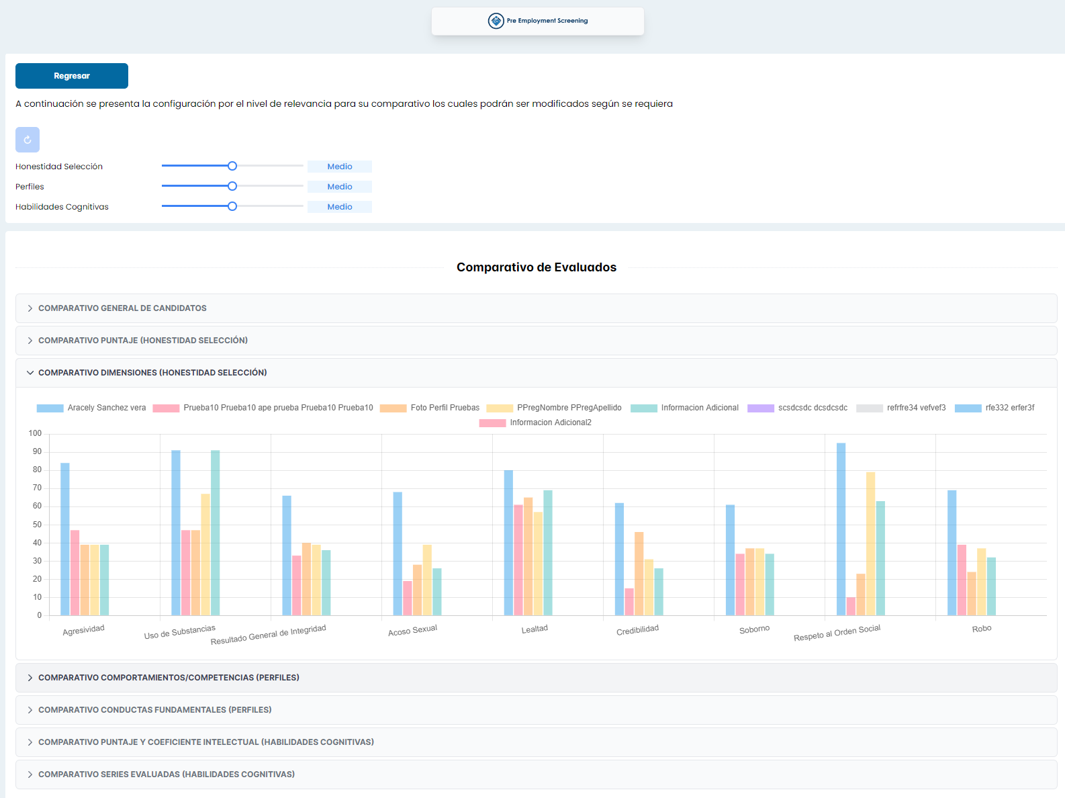Toggle Aracely Sanchez vera legend series

click(92, 408)
